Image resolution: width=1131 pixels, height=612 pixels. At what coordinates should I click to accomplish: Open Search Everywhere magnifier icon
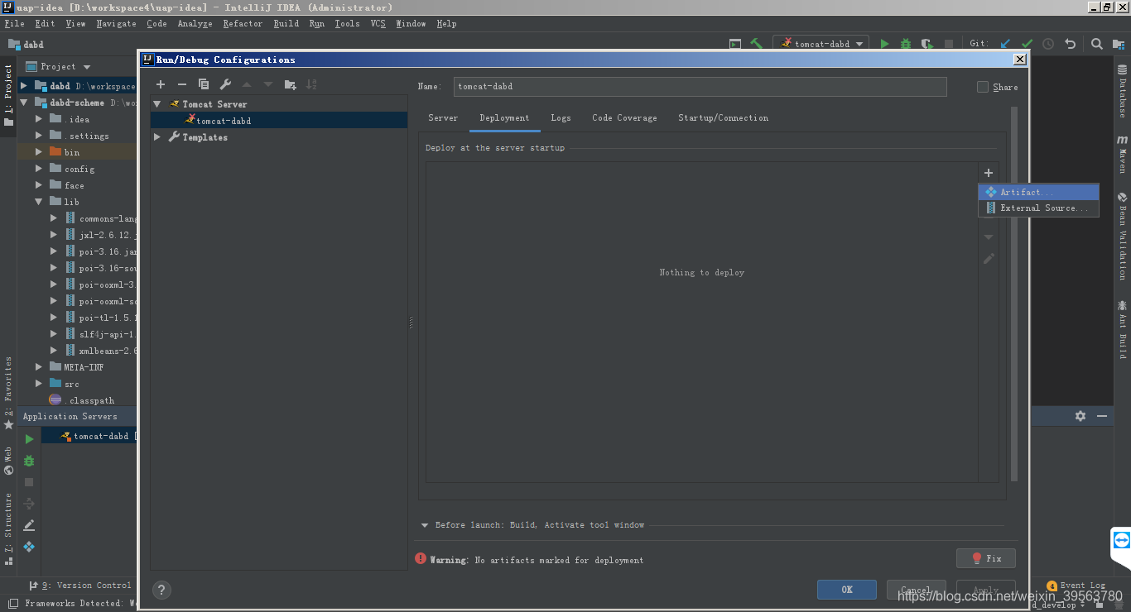coord(1096,44)
